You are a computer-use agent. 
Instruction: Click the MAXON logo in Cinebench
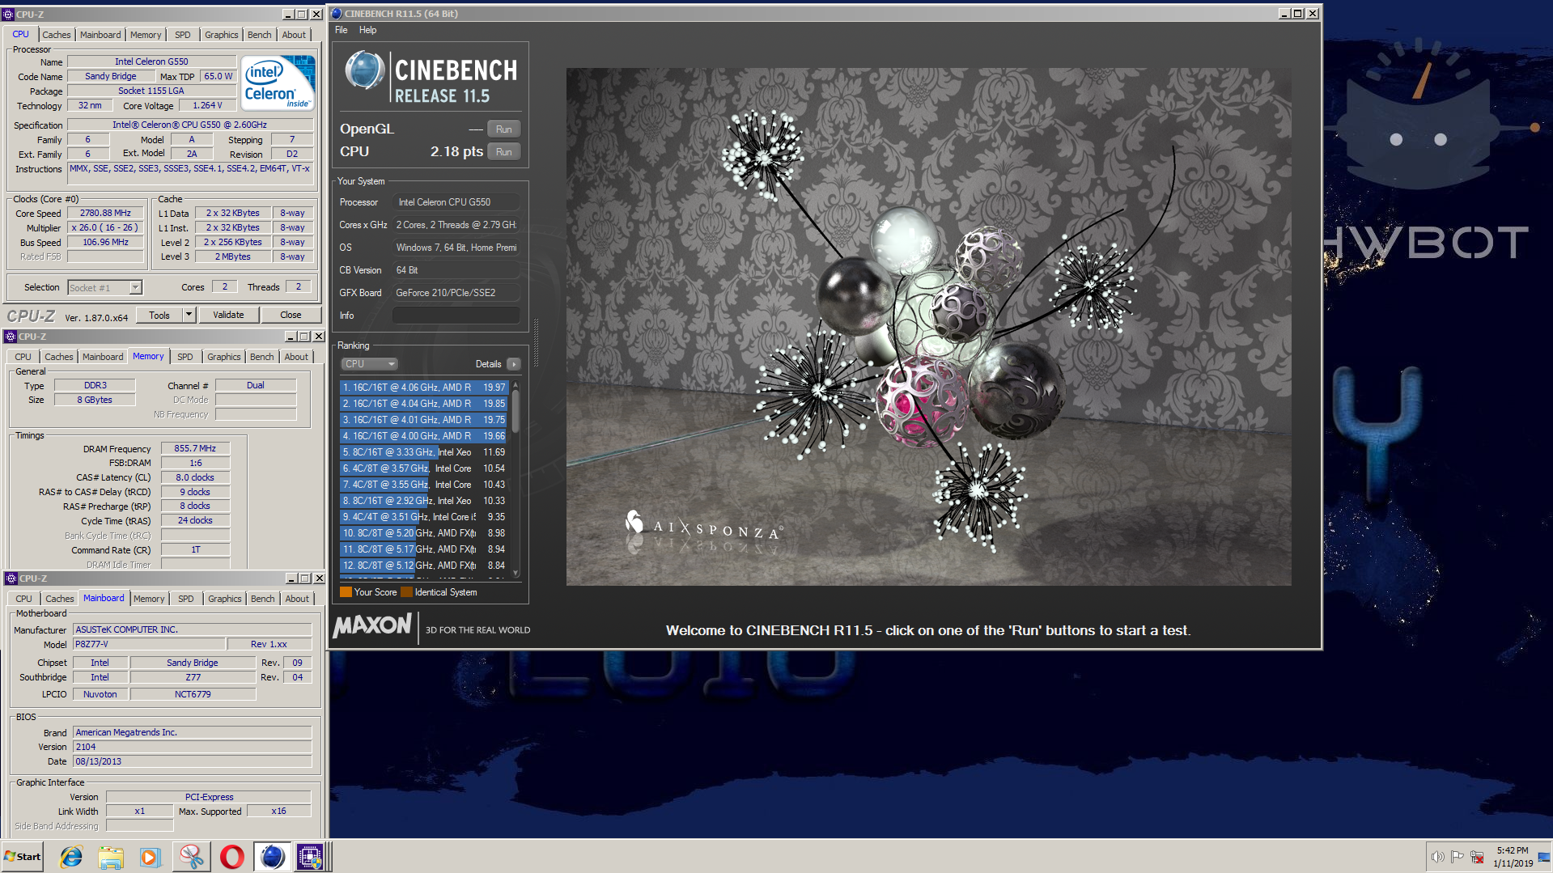373,625
